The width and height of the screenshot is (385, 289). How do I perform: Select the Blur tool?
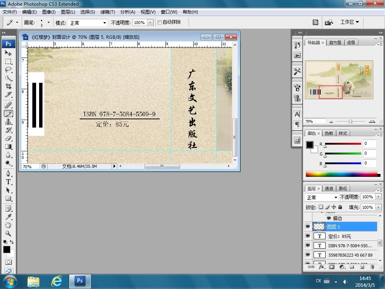(x=8, y=155)
